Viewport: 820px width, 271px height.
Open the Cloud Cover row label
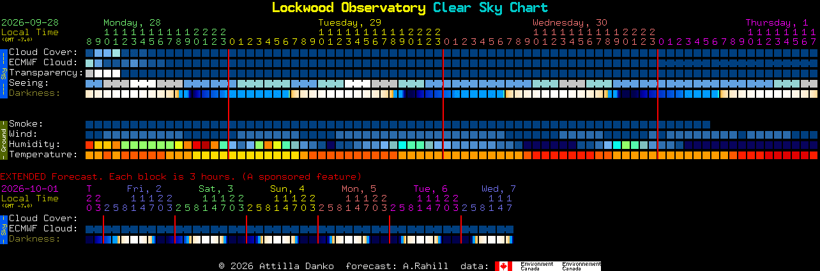click(43, 52)
